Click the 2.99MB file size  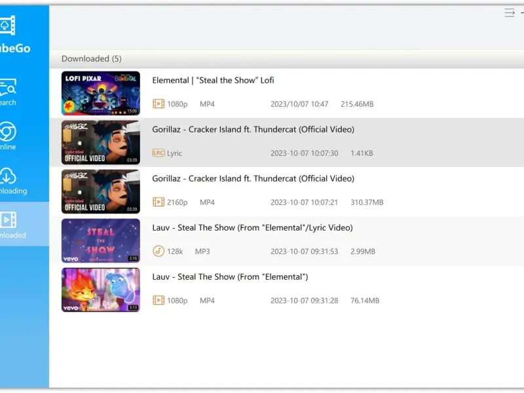click(363, 252)
